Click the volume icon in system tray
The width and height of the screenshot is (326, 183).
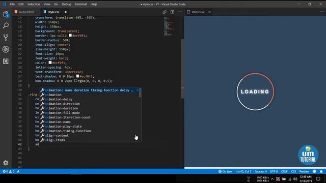[x=295, y=179]
